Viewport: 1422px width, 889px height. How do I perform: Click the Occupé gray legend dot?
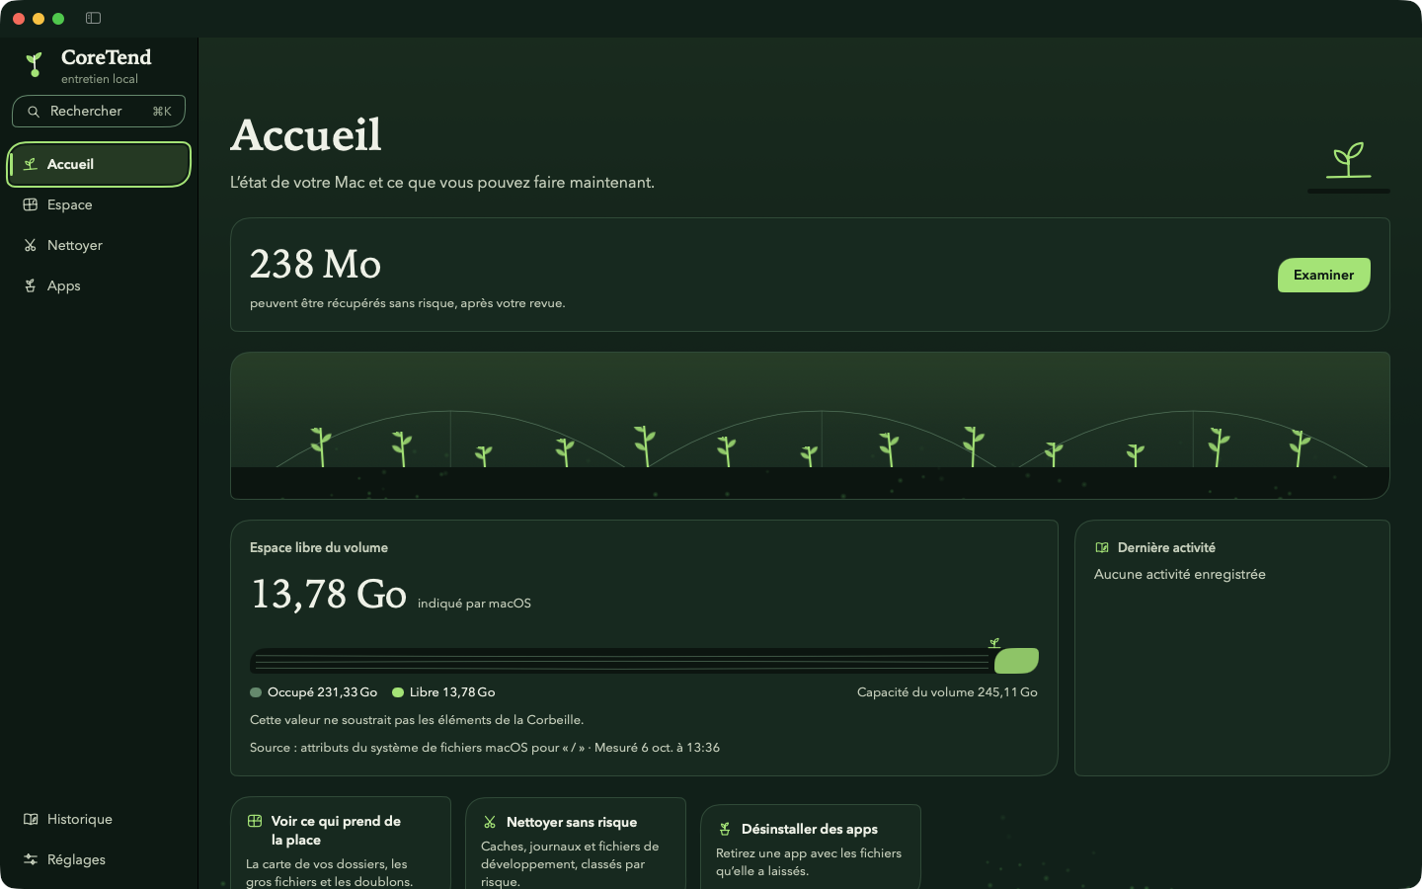click(256, 692)
